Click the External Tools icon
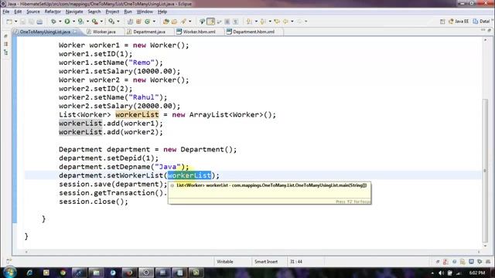495x278 pixels. point(94,22)
